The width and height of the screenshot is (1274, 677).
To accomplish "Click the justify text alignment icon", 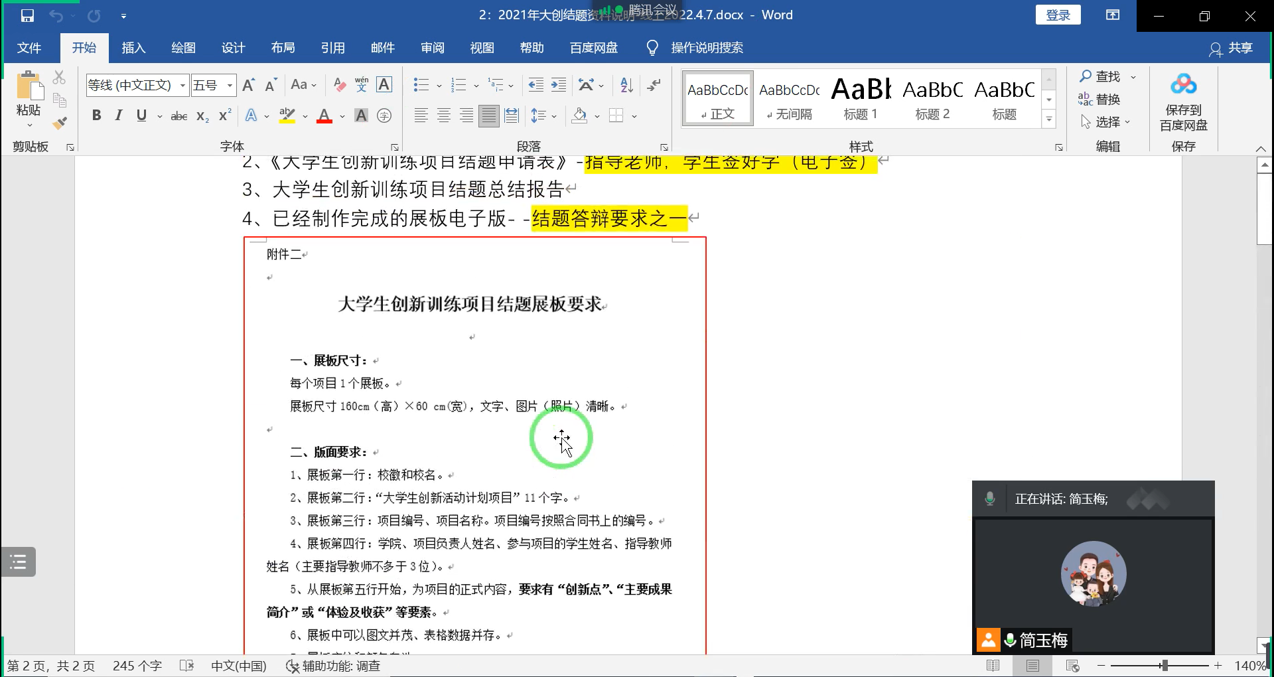I will point(489,116).
